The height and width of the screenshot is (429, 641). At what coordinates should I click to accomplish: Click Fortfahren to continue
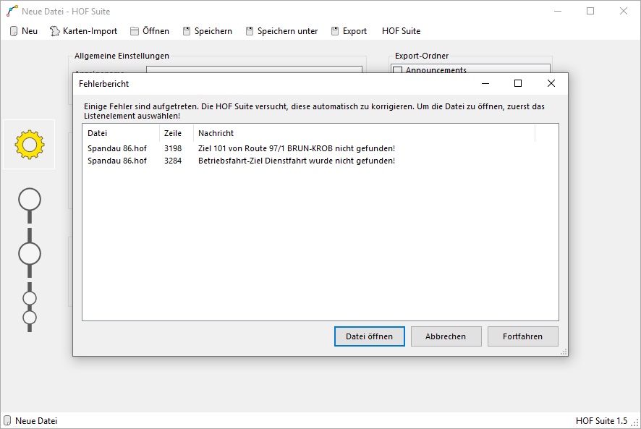(x=522, y=336)
